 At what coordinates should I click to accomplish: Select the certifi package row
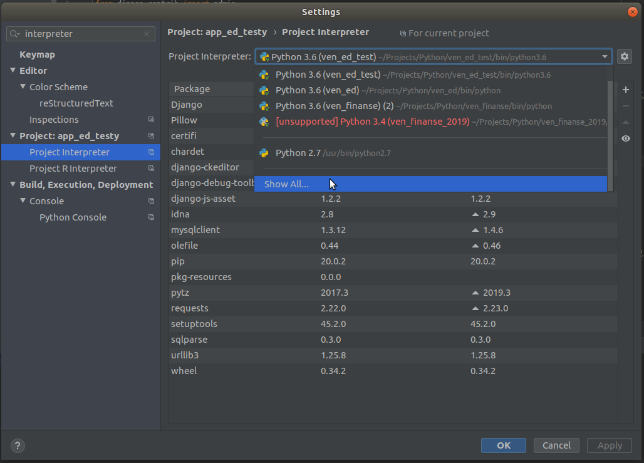(x=212, y=136)
